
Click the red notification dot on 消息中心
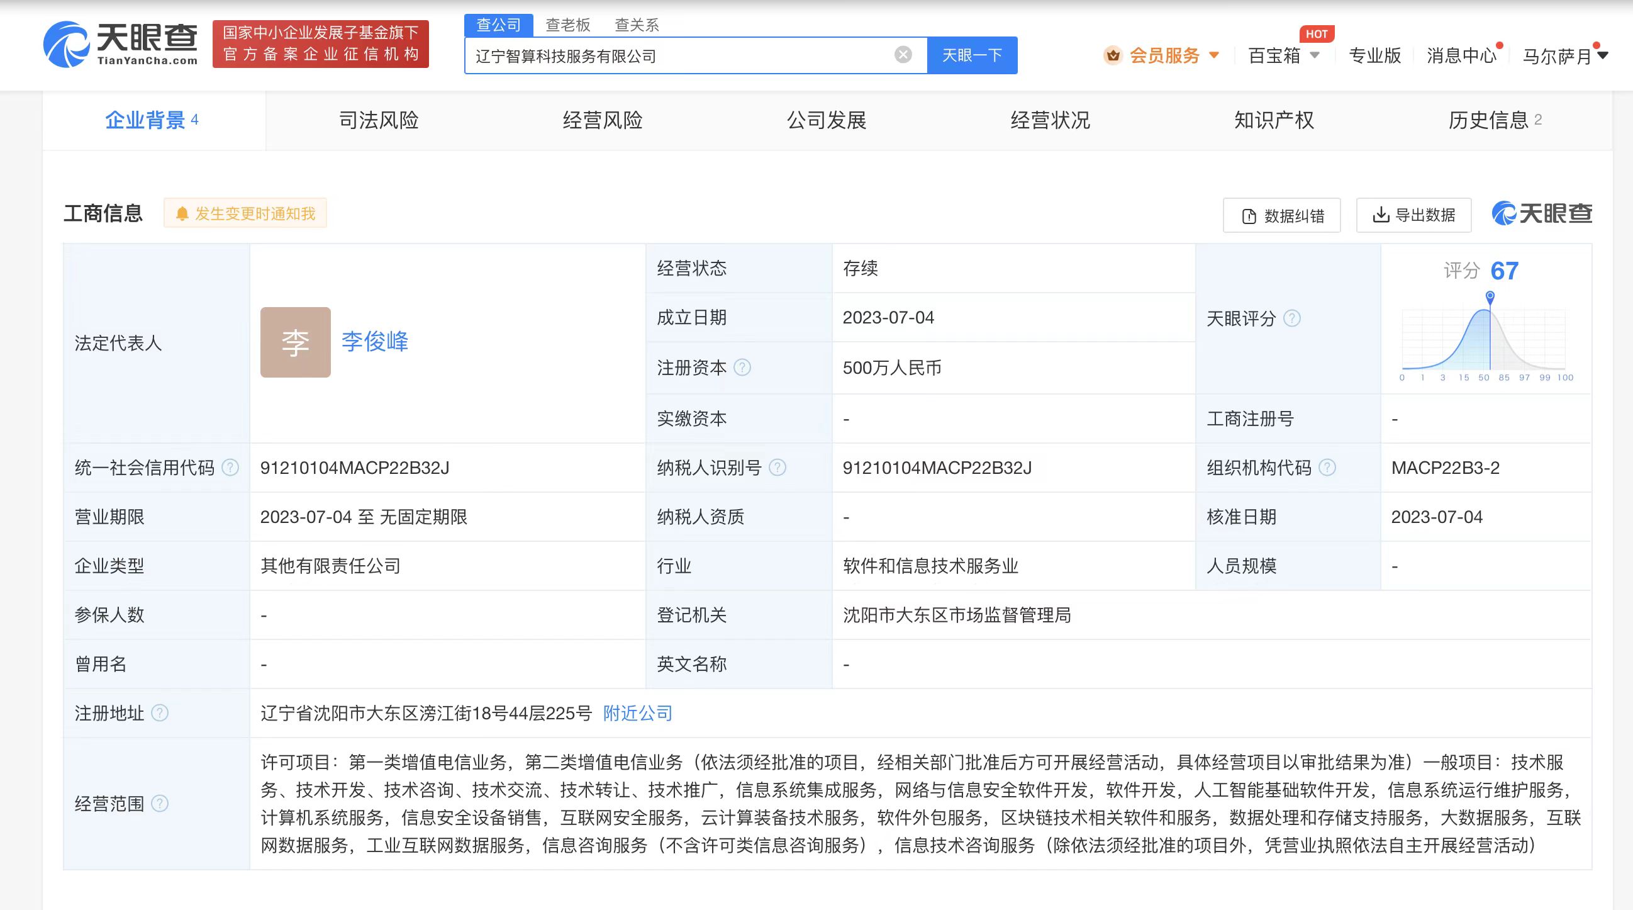pyautogui.click(x=1500, y=45)
